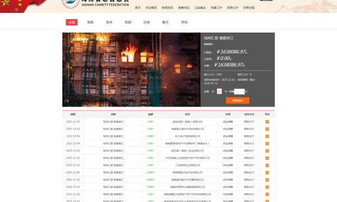The height and width of the screenshot is (202, 337).
Task: Click the 支付方式 column header
Action: tap(249, 114)
